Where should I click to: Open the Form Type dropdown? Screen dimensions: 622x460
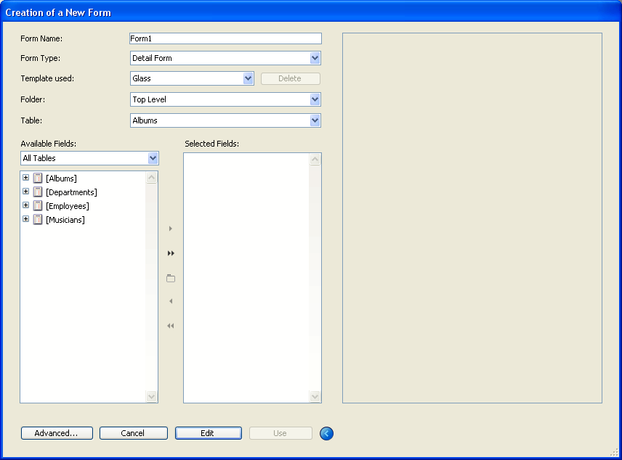pyautogui.click(x=315, y=58)
